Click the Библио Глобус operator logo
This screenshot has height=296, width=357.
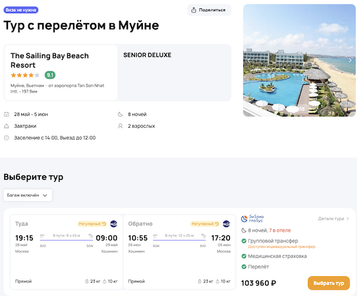coord(257,219)
